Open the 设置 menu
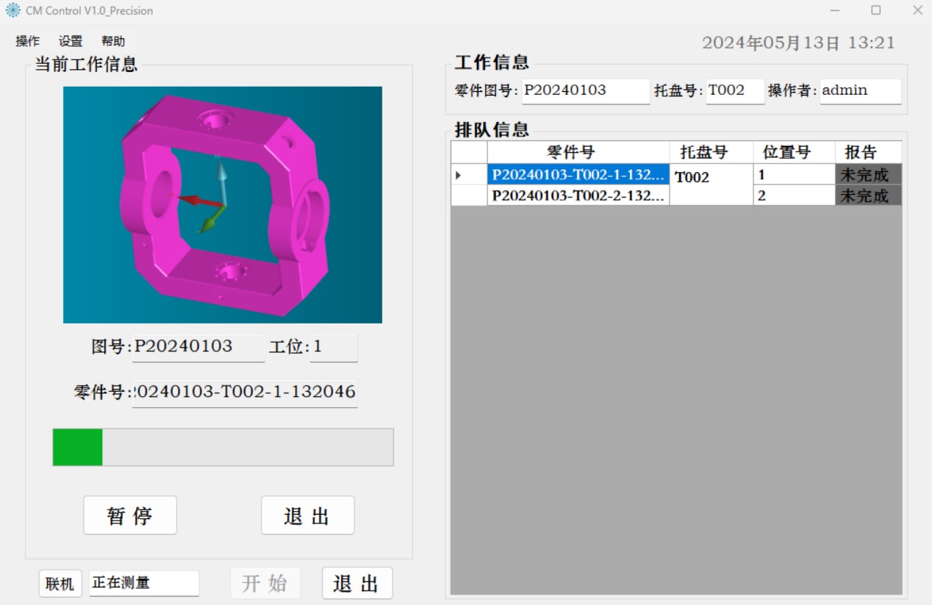The width and height of the screenshot is (932, 605). point(71,41)
